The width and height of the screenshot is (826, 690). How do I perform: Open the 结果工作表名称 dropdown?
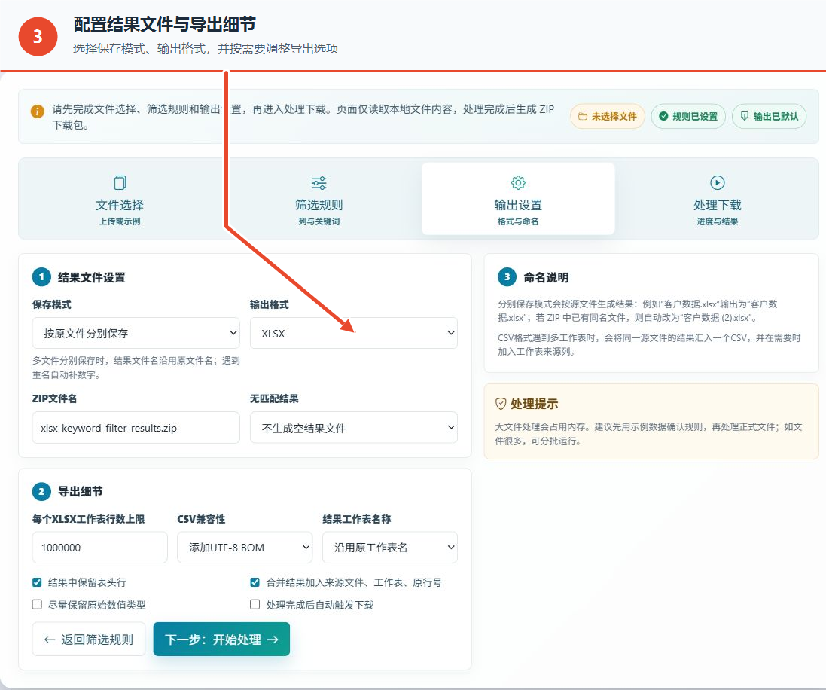[390, 547]
